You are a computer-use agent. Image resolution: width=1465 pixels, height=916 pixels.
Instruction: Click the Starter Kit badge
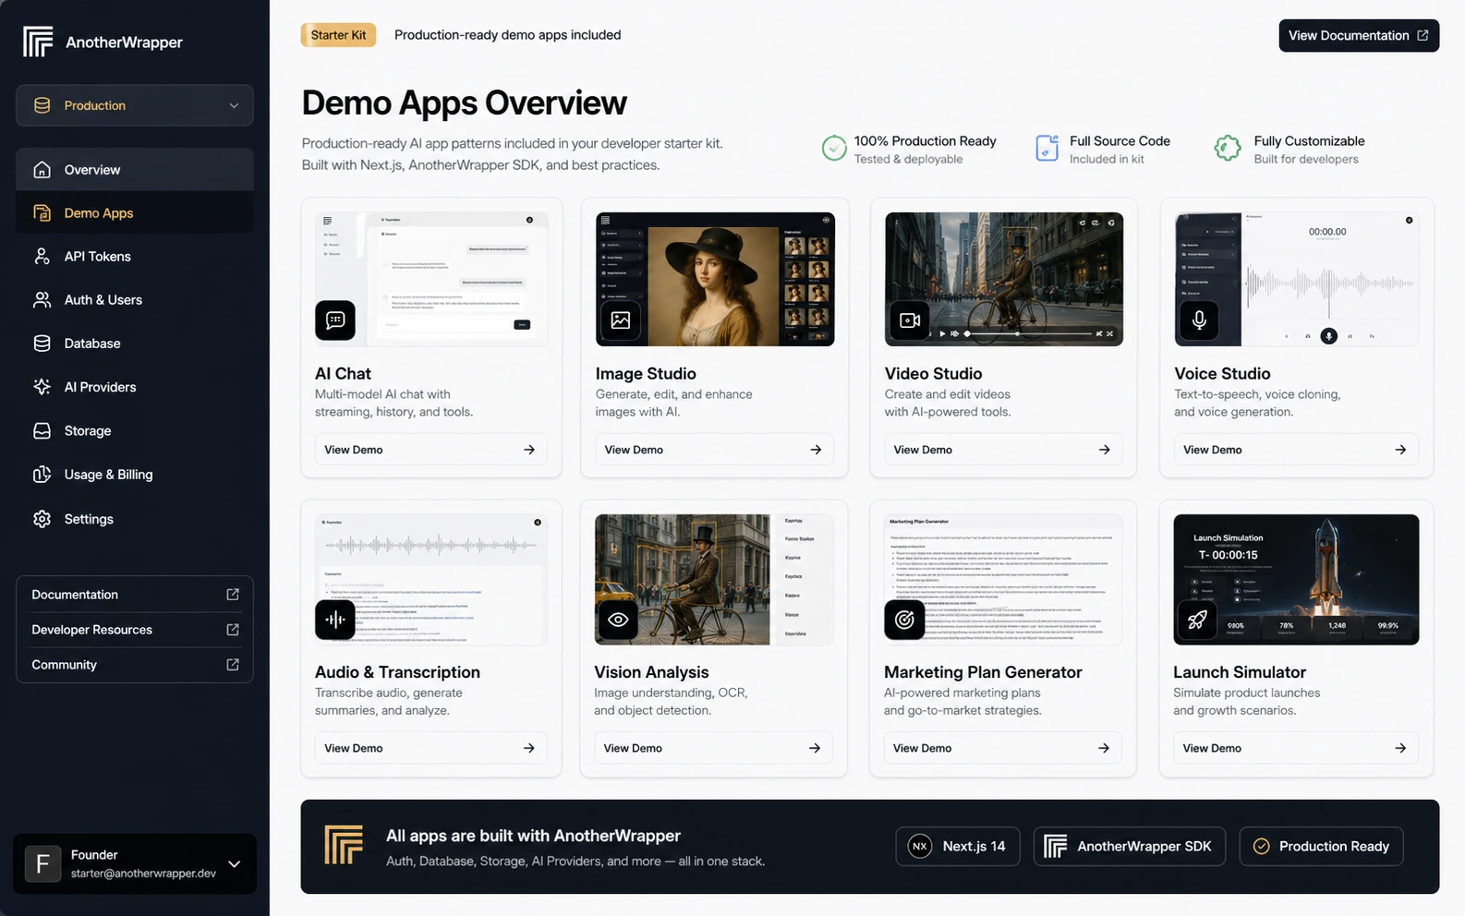point(338,35)
